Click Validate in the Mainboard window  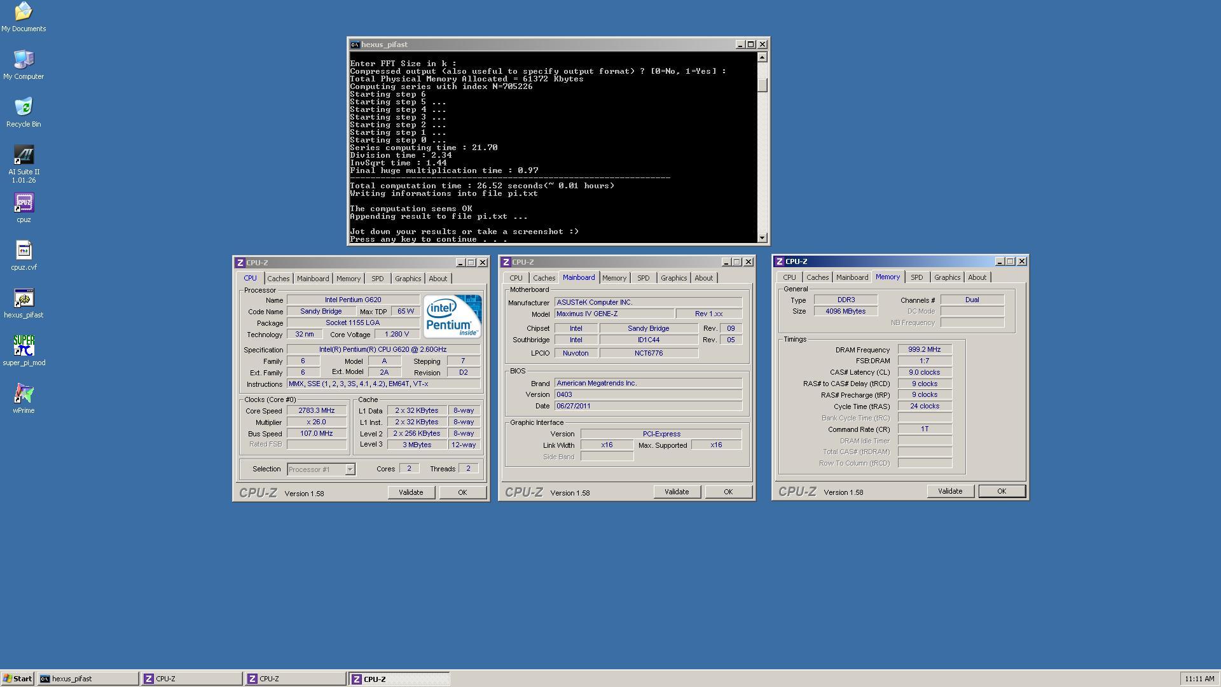(x=677, y=492)
